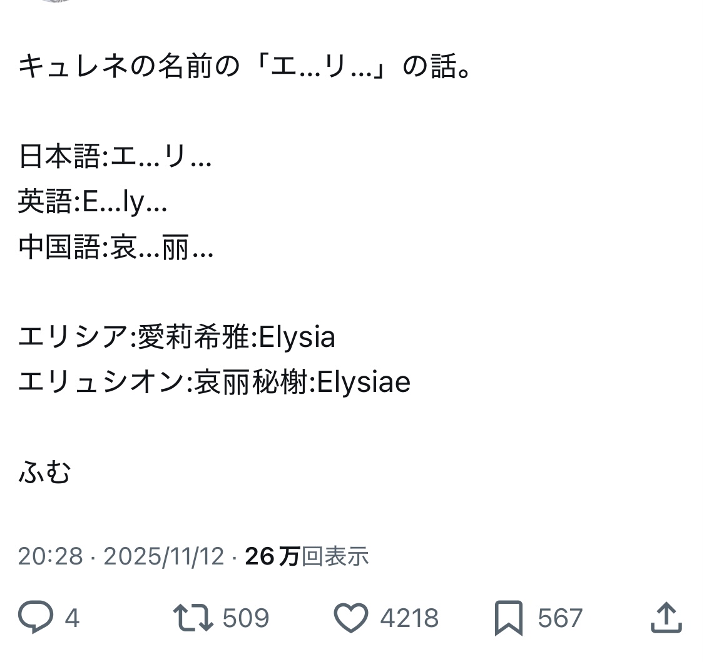Screen dimensions: 704x662
Task: Tap the repost arrows icon
Action: 193,618
